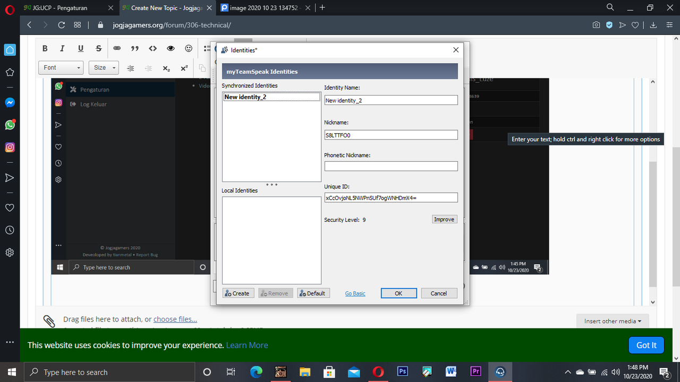
Task: Open File Explorer from the taskbar
Action: [304, 371]
